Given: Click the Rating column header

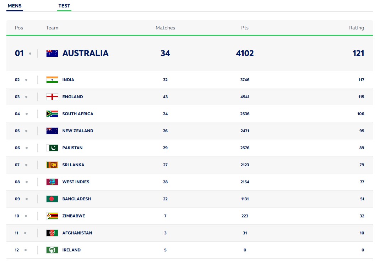Looking at the screenshot, I should [x=357, y=28].
